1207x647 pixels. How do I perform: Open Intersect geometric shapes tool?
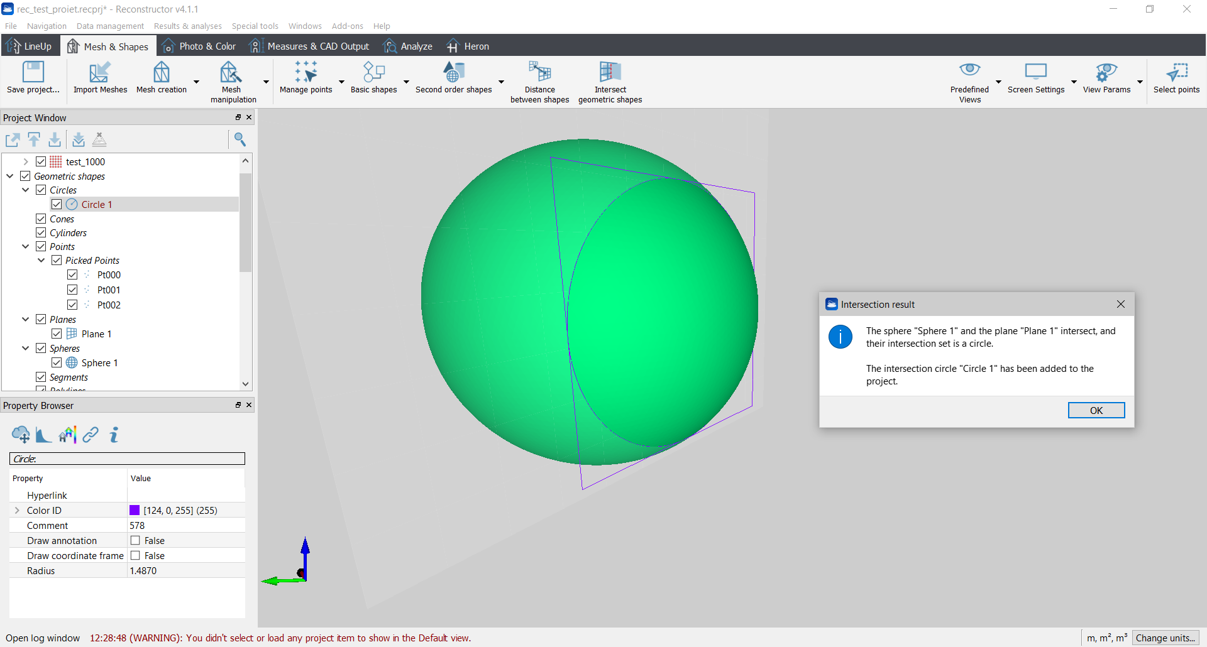click(x=610, y=73)
